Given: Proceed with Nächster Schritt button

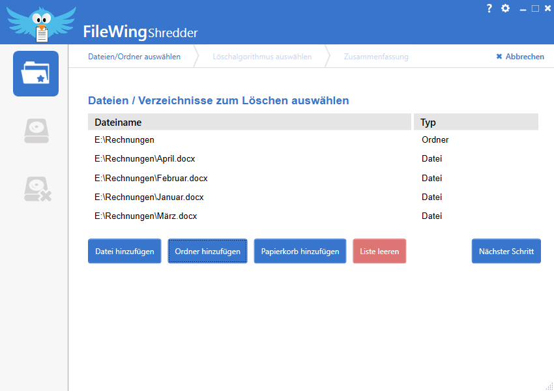Looking at the screenshot, I should click(506, 251).
